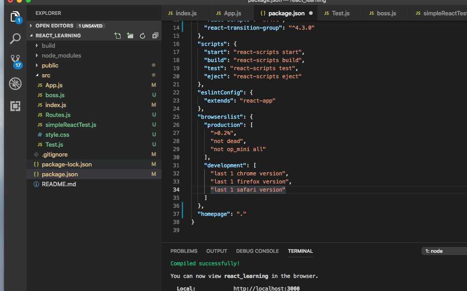
Task: Click the git icon beside .gitignore
Action: pos(36,154)
